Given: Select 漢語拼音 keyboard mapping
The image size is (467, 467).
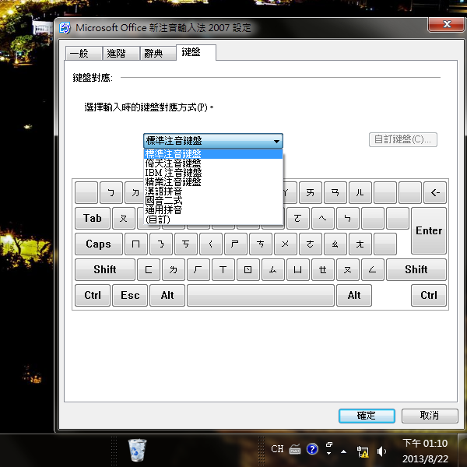Looking at the screenshot, I should click(213, 191).
